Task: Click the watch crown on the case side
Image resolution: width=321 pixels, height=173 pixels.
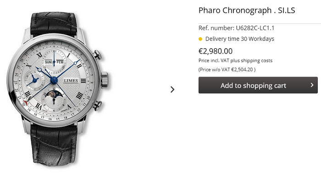Action: click(105, 80)
